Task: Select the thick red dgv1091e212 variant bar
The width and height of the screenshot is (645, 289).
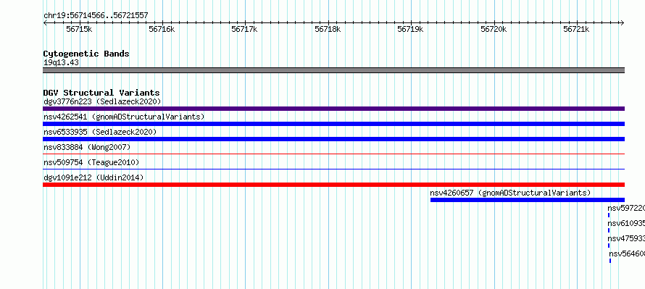Action: pos(333,185)
